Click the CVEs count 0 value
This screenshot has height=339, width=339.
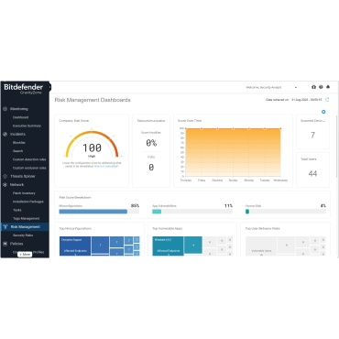pos(151,167)
